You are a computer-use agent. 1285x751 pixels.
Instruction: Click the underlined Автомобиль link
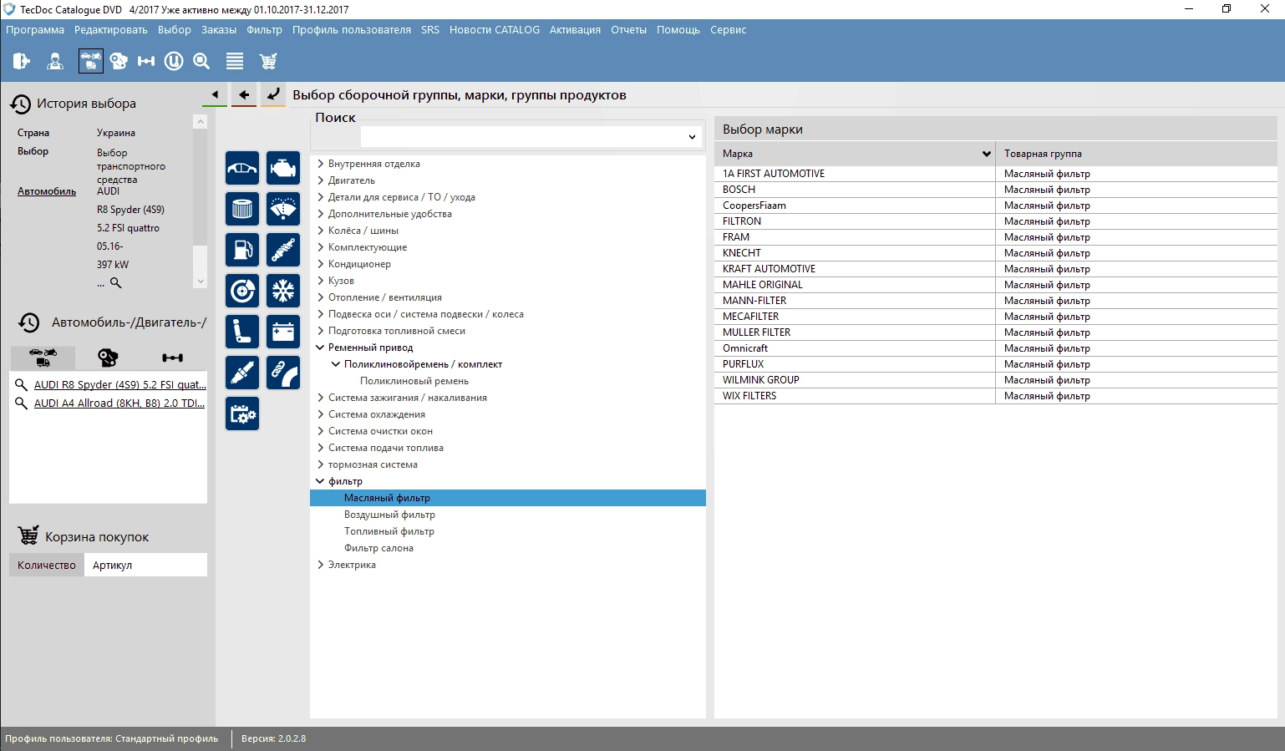click(47, 191)
